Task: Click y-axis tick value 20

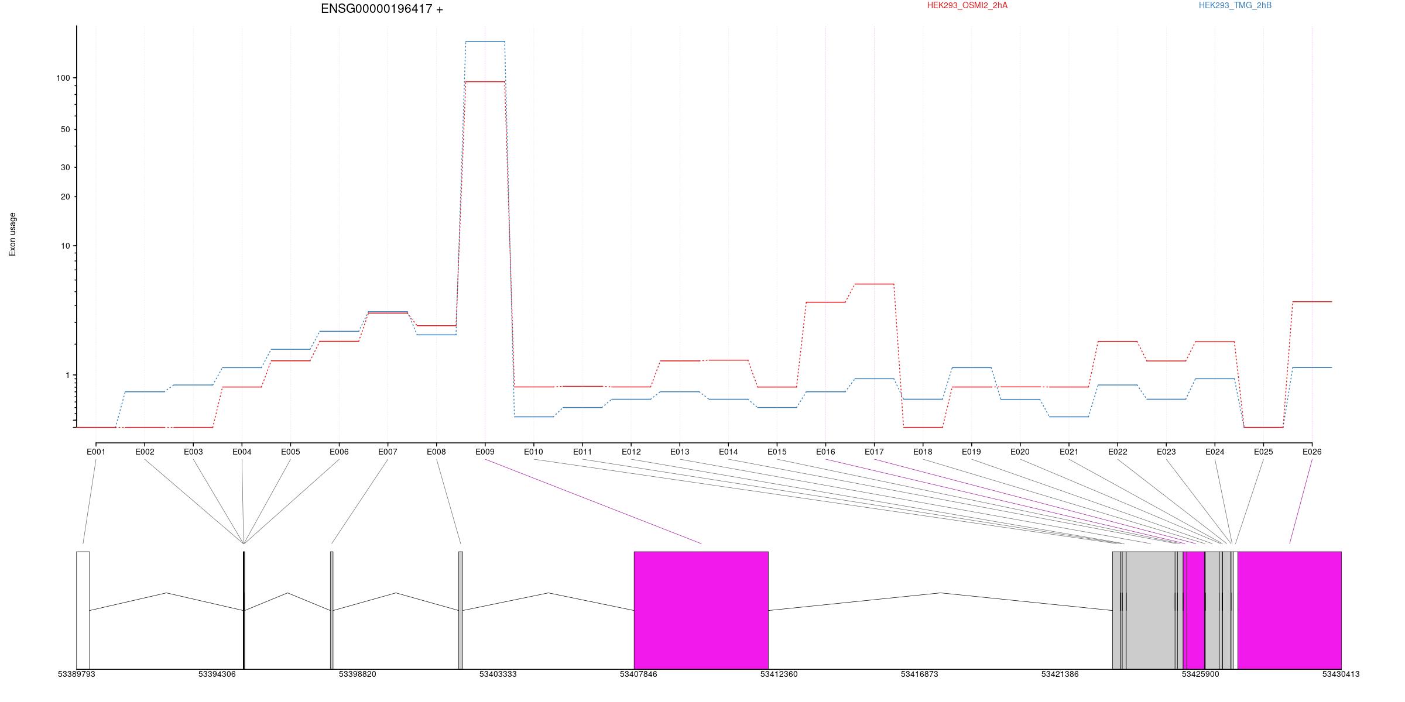Action: pyautogui.click(x=65, y=197)
